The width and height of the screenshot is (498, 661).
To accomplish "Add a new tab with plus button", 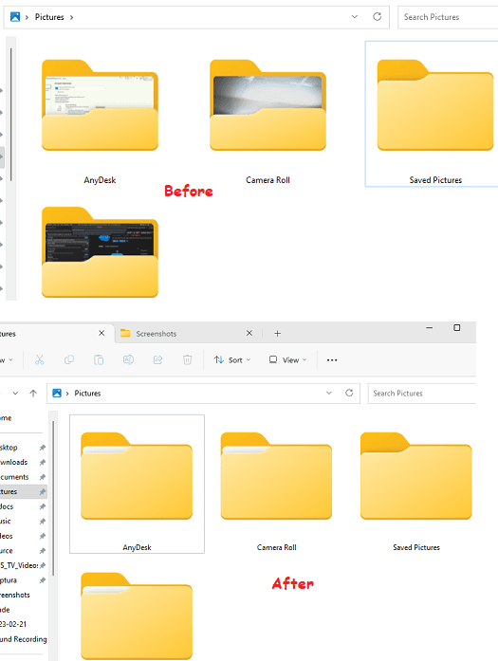I will click(277, 334).
